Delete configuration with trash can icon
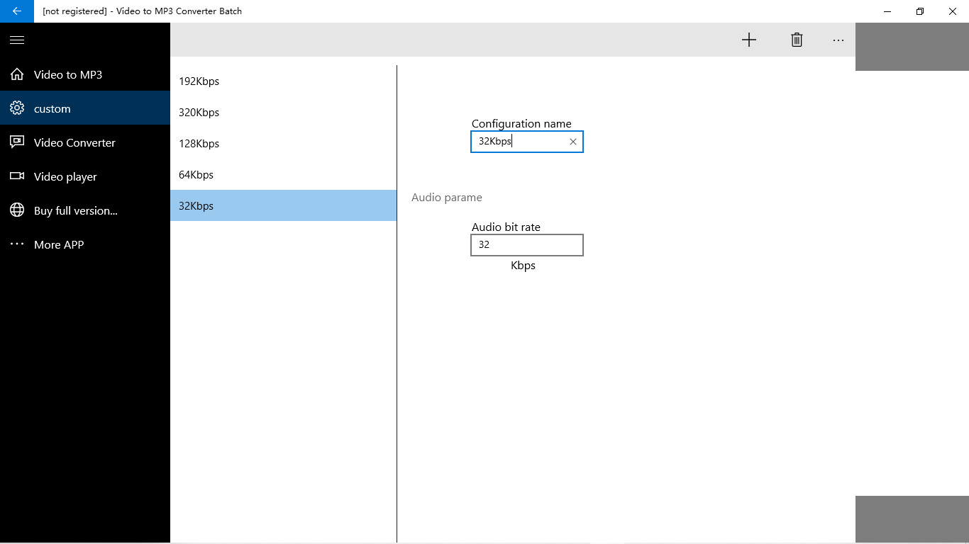The height and width of the screenshot is (544, 969). 797,40
